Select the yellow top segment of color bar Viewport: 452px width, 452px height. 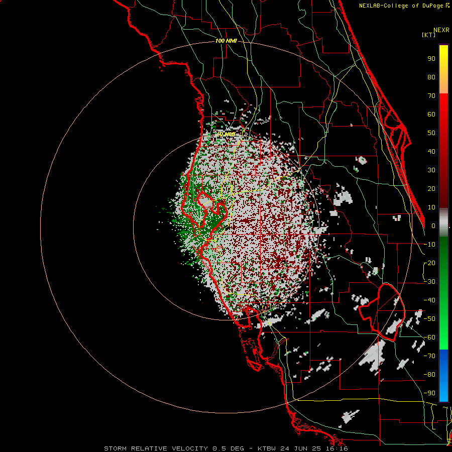click(443, 69)
